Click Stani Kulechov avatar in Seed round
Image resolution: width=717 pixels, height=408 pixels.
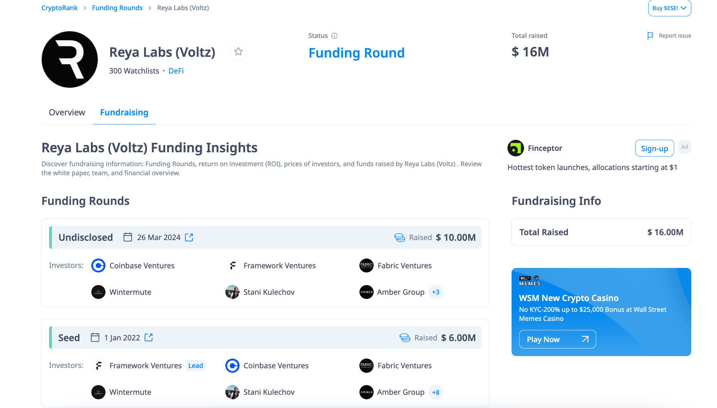point(232,392)
